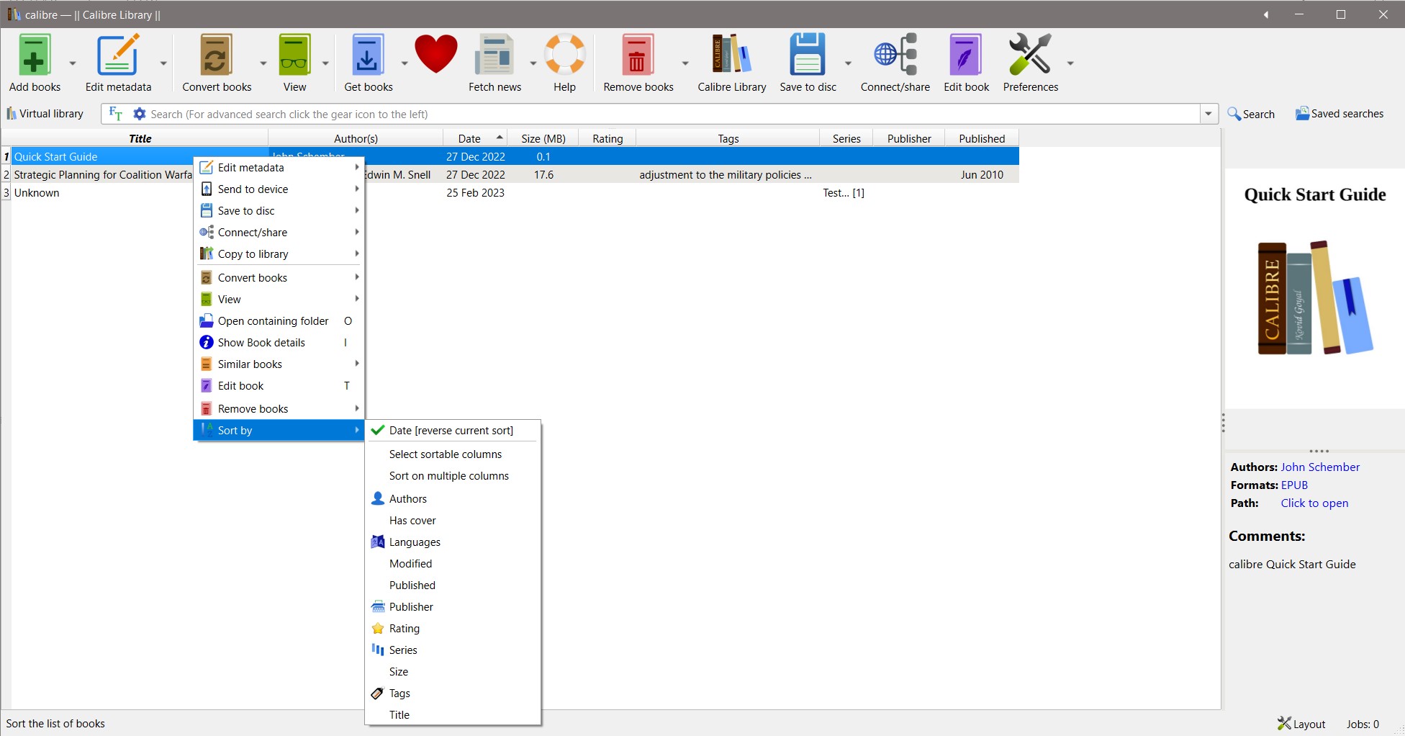Sort by Publisher in submenu
1405x736 pixels.
click(x=453, y=607)
